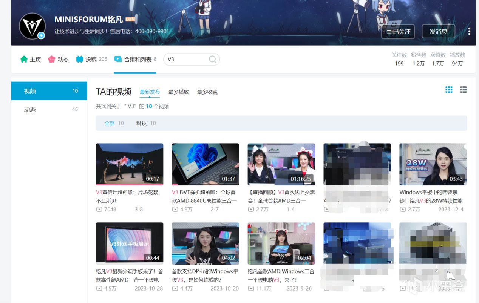Viewport: 479px width, 303px height.
Task: Click the 11.1万 play count icon
Action: 251,288
